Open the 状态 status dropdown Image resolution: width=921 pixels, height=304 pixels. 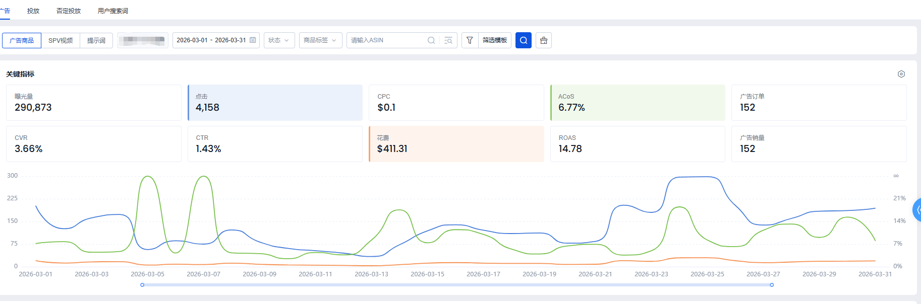click(x=279, y=40)
